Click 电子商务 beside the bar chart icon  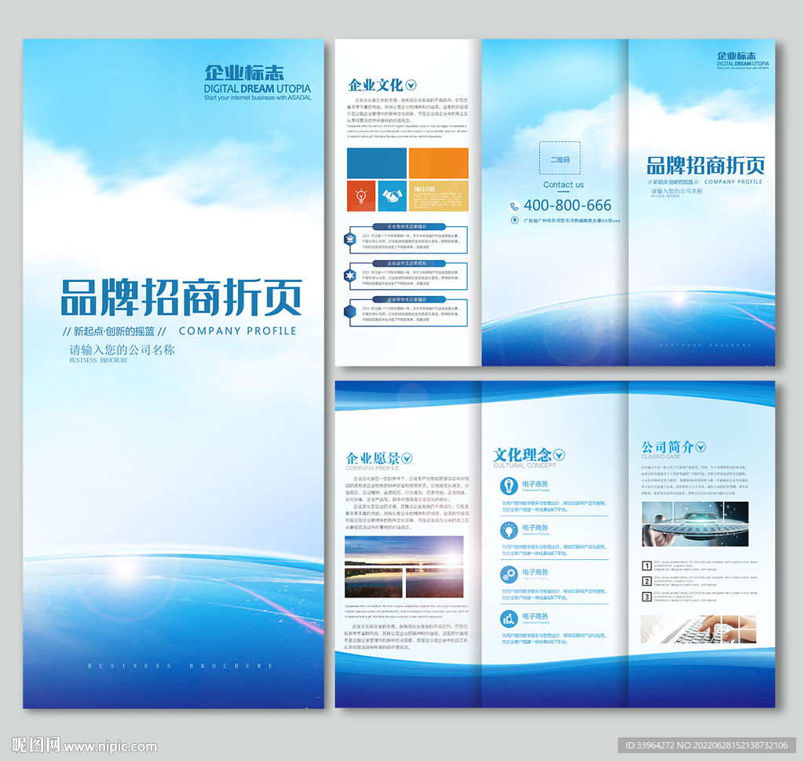tap(535, 616)
